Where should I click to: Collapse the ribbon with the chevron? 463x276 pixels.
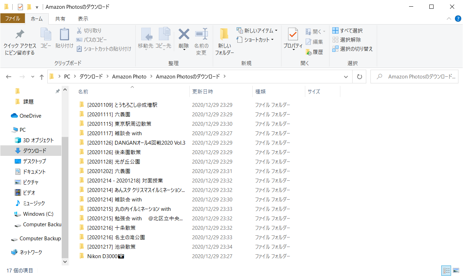click(x=449, y=19)
